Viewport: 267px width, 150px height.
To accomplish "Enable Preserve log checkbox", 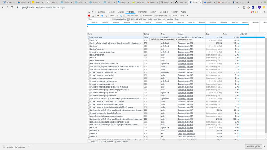I will click(x=141, y=16).
